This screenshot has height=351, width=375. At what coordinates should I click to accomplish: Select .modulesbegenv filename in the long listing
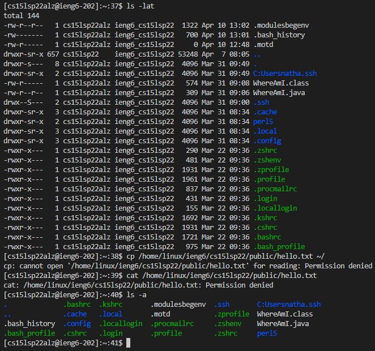pyautogui.click(x=281, y=25)
